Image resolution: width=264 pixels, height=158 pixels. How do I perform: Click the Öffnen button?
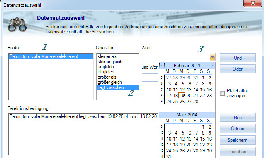pos(237,129)
